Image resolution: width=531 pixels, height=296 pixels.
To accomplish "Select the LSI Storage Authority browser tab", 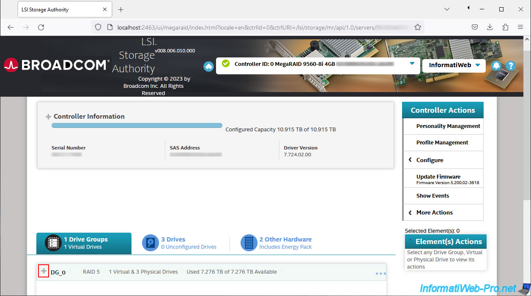I will (x=65, y=9).
